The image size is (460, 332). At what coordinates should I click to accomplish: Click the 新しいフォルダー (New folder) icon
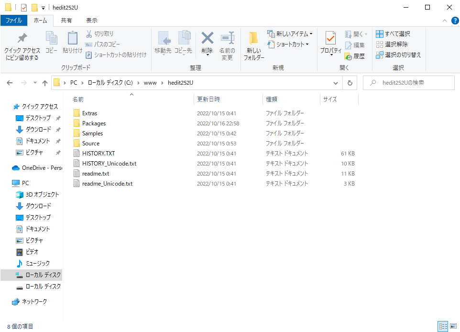253,39
